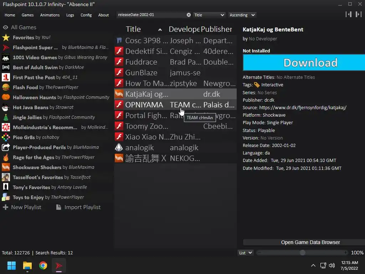Click the Cosc 3P98 Java platform icon
This screenshot has width=365, height=274.
tap(119, 41)
